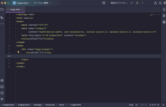166x107 pixels.
Task: Open the add collaborator Code With Me icon
Action: tap(156, 3)
